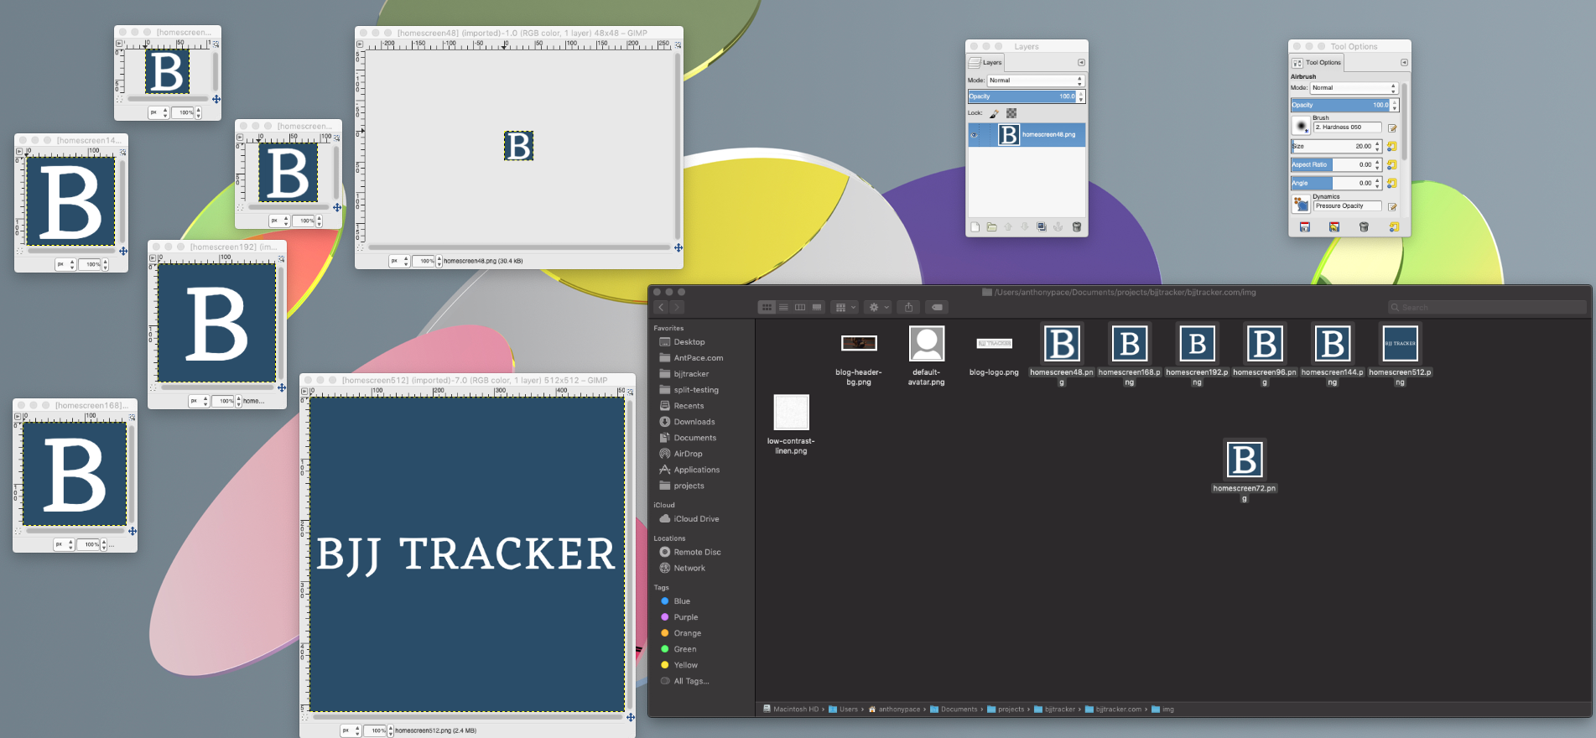
Task: Go back in Finder
Action: (x=661, y=308)
